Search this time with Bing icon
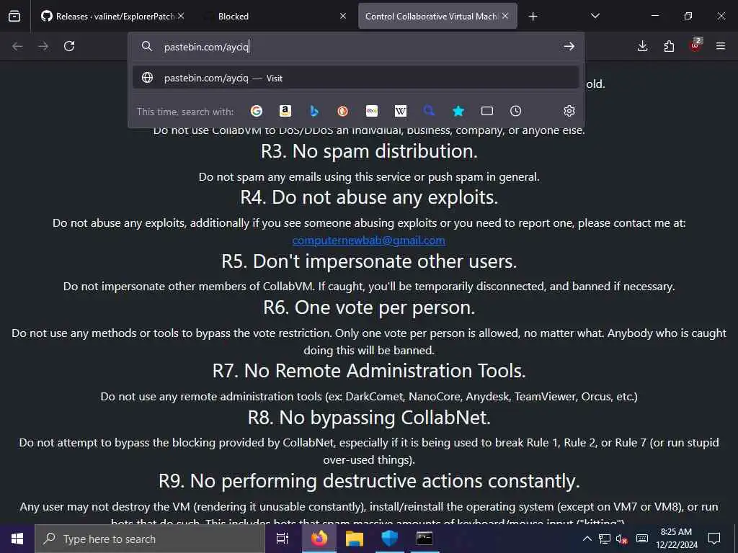 point(314,111)
